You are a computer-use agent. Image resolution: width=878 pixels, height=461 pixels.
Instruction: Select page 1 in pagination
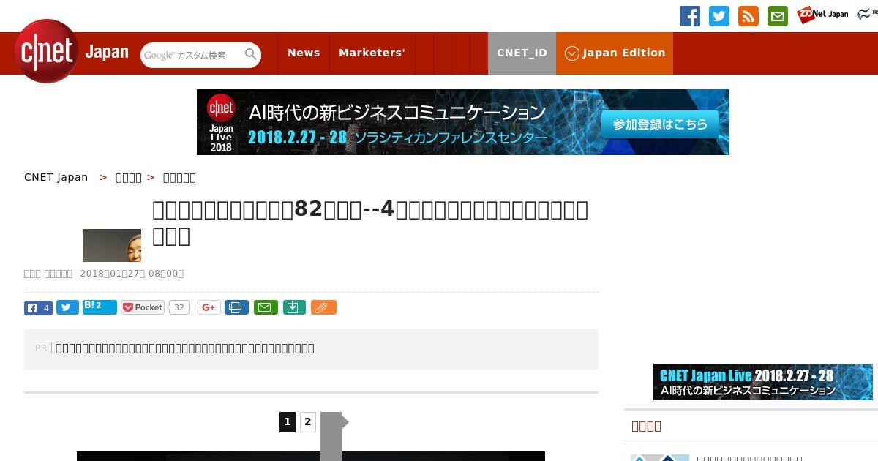click(288, 422)
